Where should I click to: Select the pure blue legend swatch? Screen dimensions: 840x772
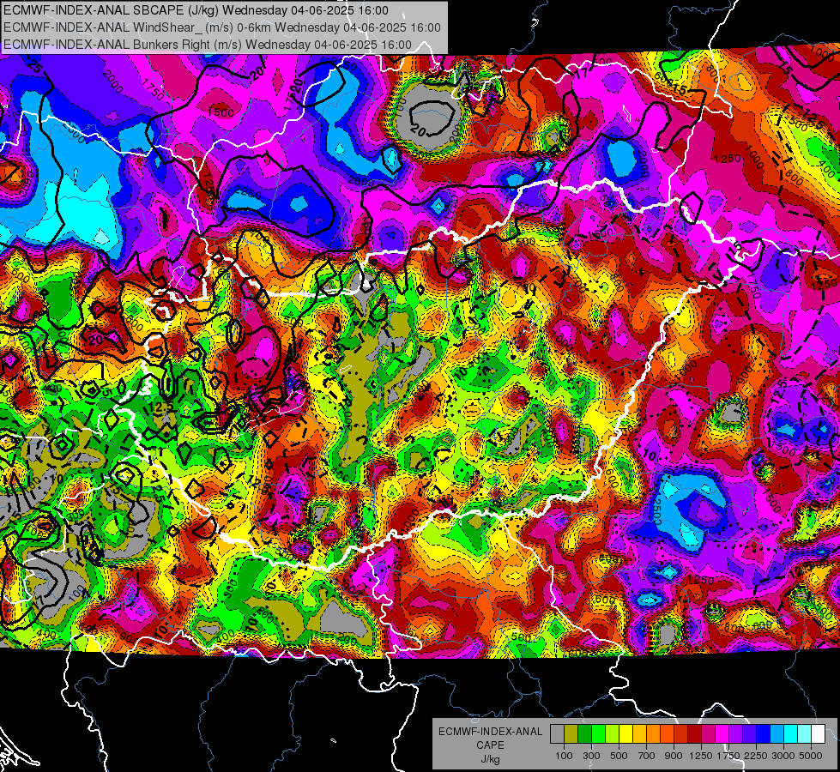(764, 733)
